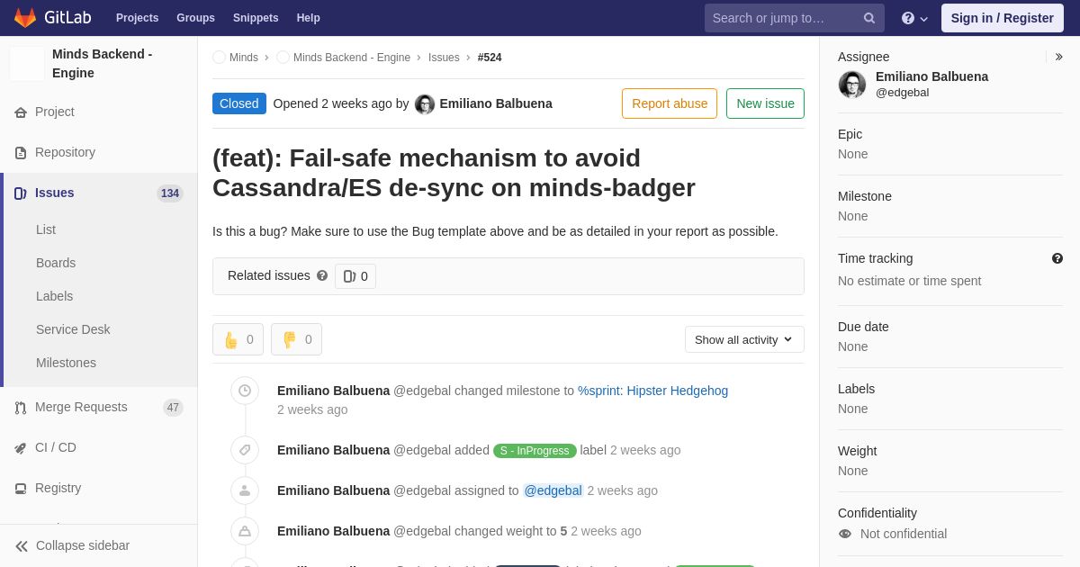Click the Time tracking help icon

[x=1057, y=258]
